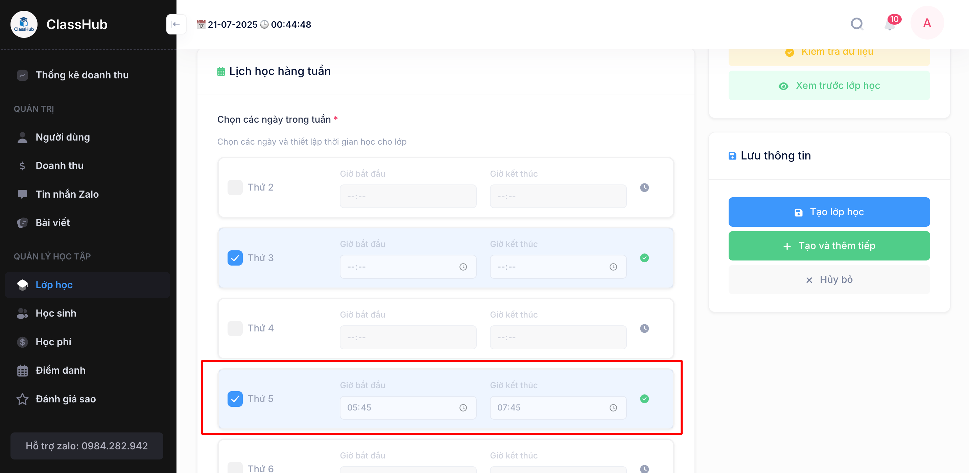Open the user avatar A menu
The image size is (969, 473).
point(927,23)
